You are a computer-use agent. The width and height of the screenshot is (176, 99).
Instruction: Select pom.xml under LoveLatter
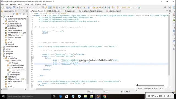11,44
